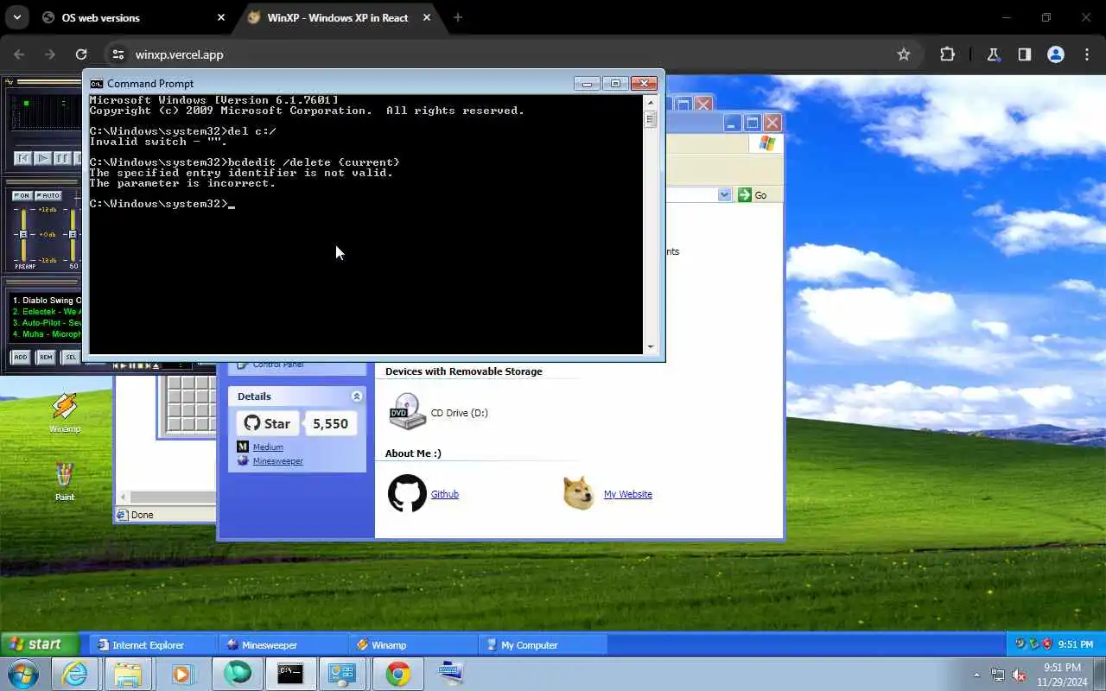
Task: Click Command Prompt scrollbar down arrow
Action: tap(651, 347)
